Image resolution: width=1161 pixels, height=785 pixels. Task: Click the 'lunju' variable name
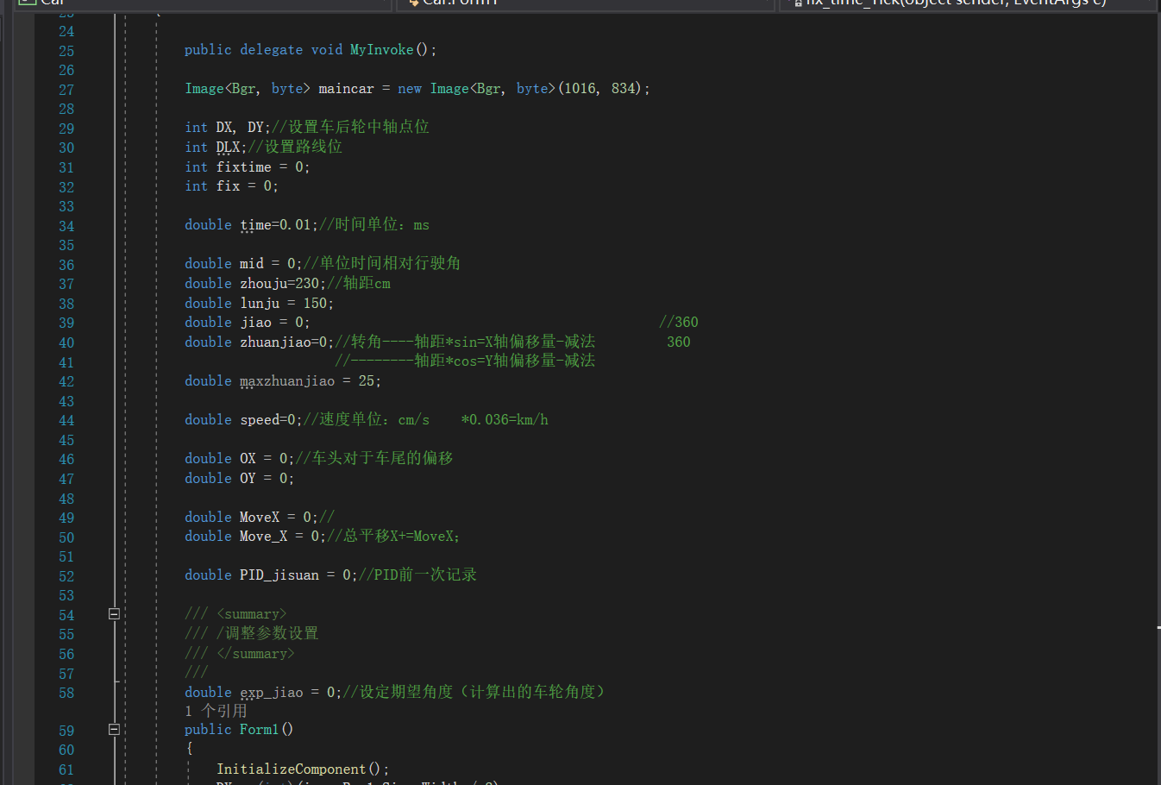[x=260, y=304]
